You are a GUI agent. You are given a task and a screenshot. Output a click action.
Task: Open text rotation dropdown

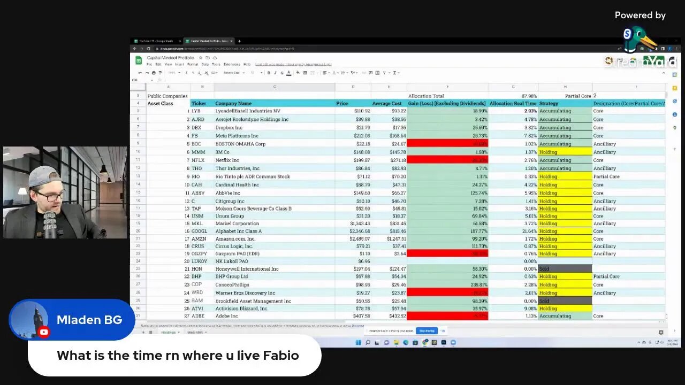(355, 73)
